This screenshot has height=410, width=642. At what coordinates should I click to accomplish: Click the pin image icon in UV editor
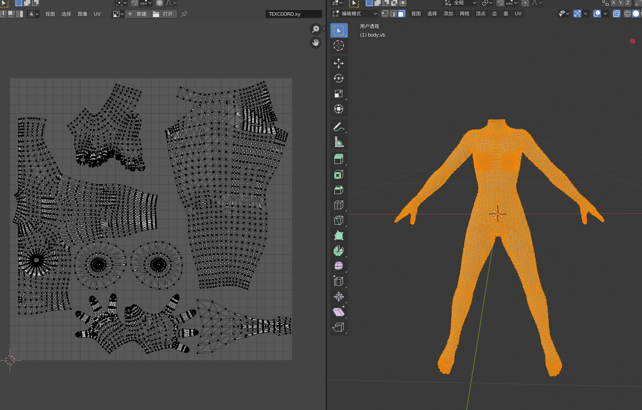pyautogui.click(x=184, y=14)
